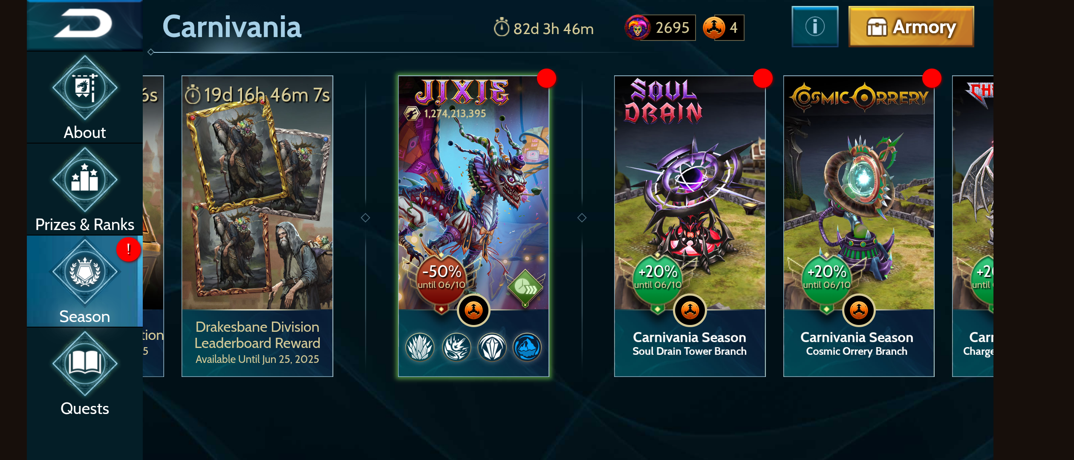The height and width of the screenshot is (460, 1074).
Task: Select the Season tab
Action: (84, 282)
